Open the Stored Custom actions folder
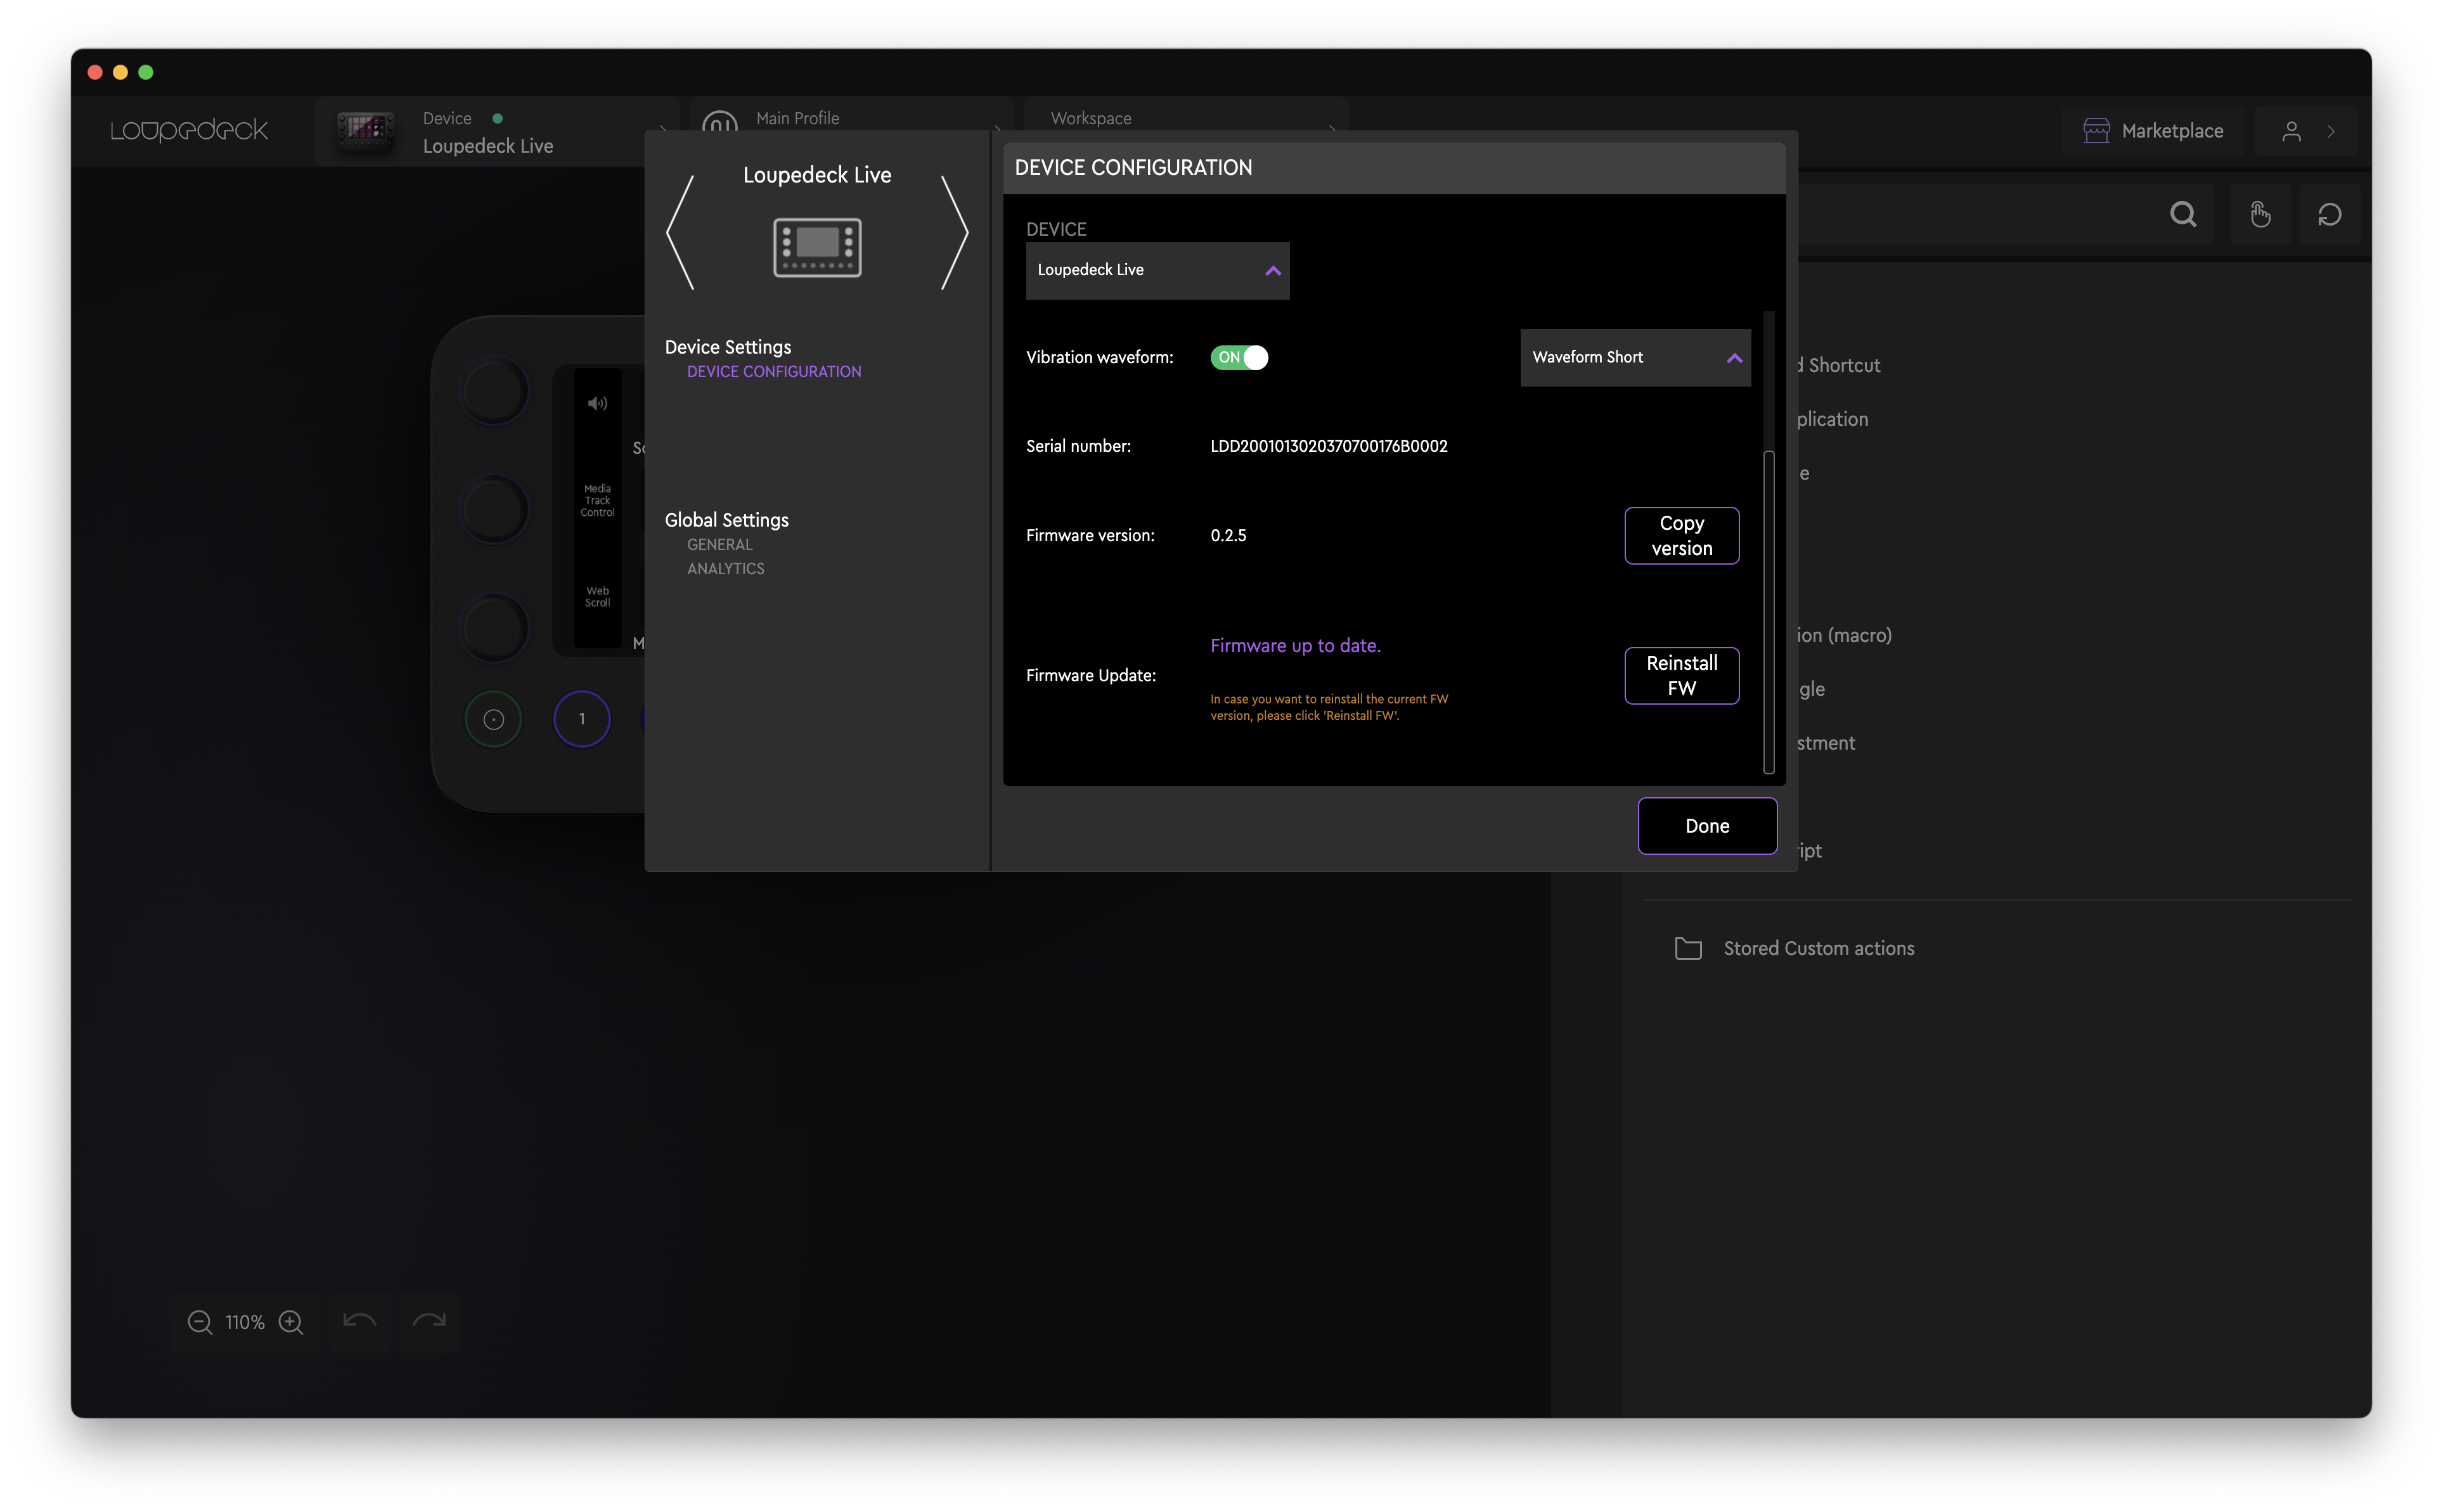 pos(1818,948)
